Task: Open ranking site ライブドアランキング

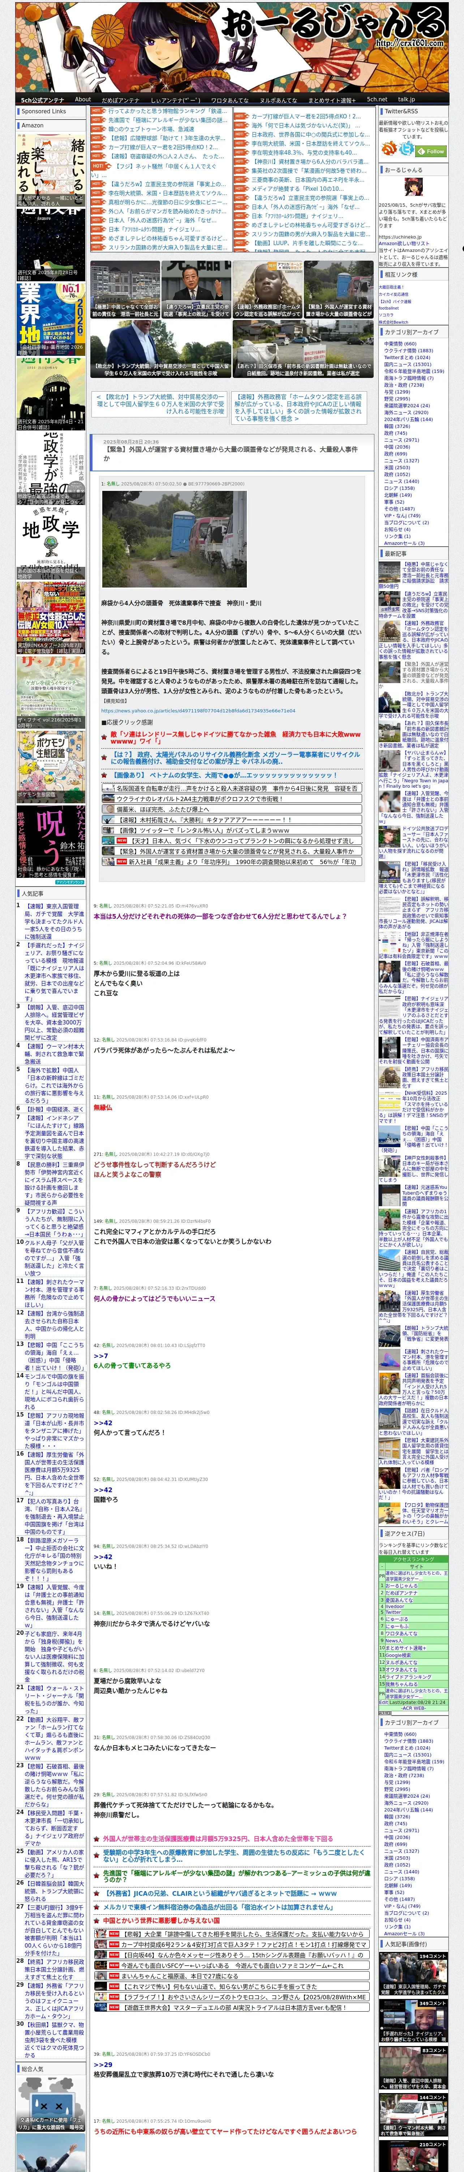Action: (x=408, y=1677)
